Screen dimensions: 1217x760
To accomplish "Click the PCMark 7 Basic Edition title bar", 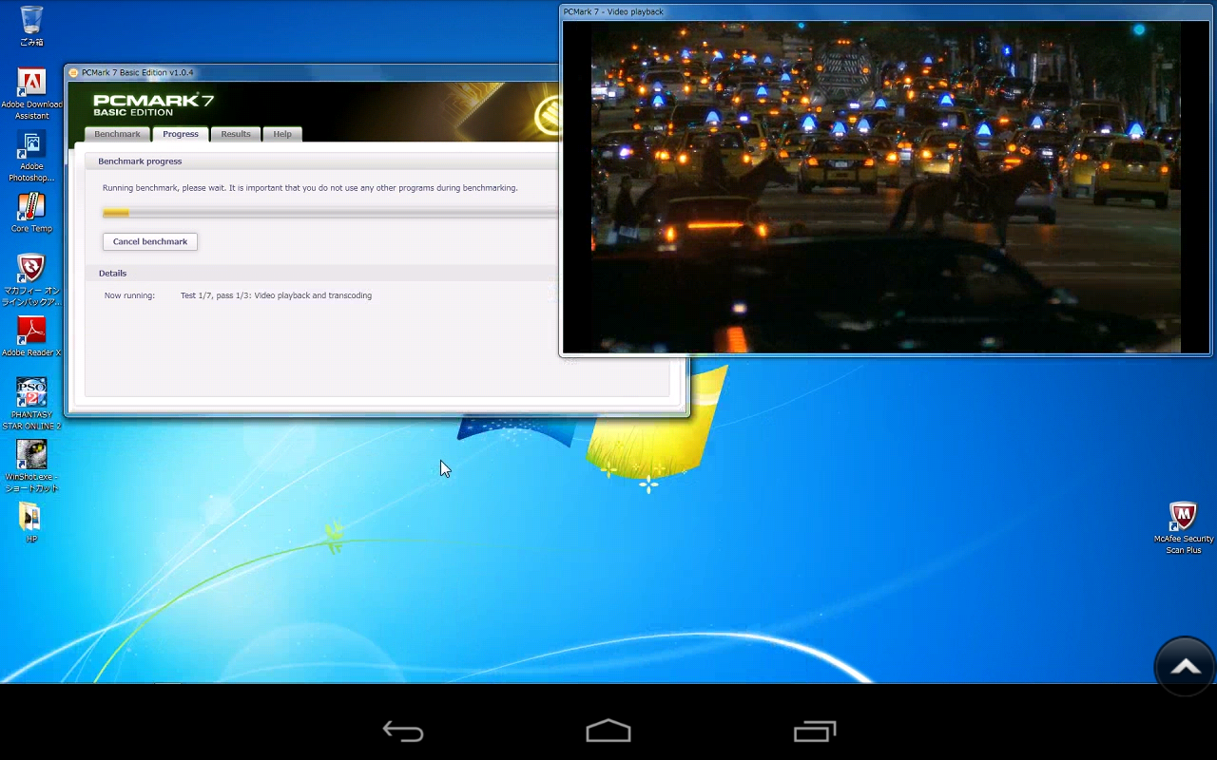I will pos(311,72).
